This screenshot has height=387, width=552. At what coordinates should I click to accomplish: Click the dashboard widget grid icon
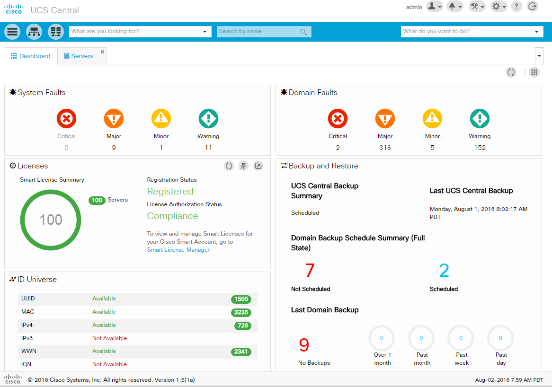[x=534, y=72]
